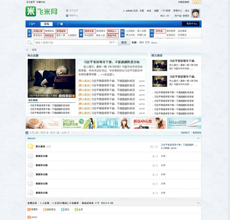Click the blue 消费 category block
The image size is (230, 220).
pos(81,33)
